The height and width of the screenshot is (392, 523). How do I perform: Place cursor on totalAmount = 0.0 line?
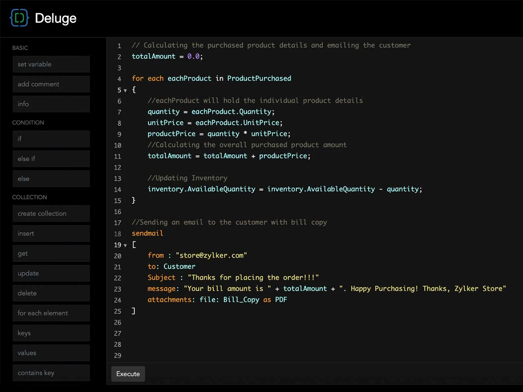point(167,56)
